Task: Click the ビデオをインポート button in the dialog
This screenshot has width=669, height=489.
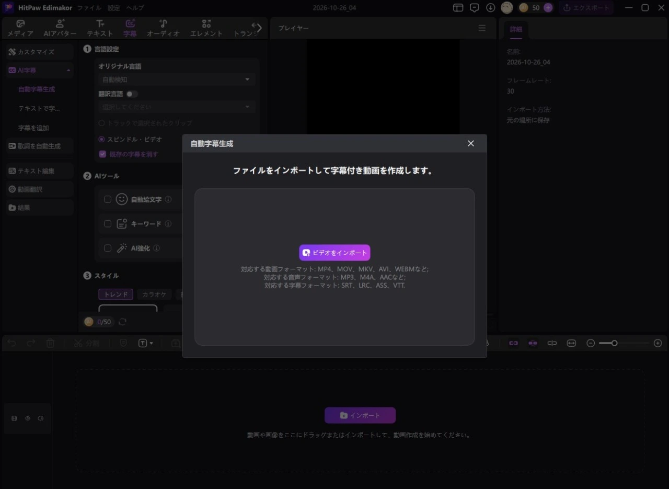Action: pyautogui.click(x=334, y=253)
